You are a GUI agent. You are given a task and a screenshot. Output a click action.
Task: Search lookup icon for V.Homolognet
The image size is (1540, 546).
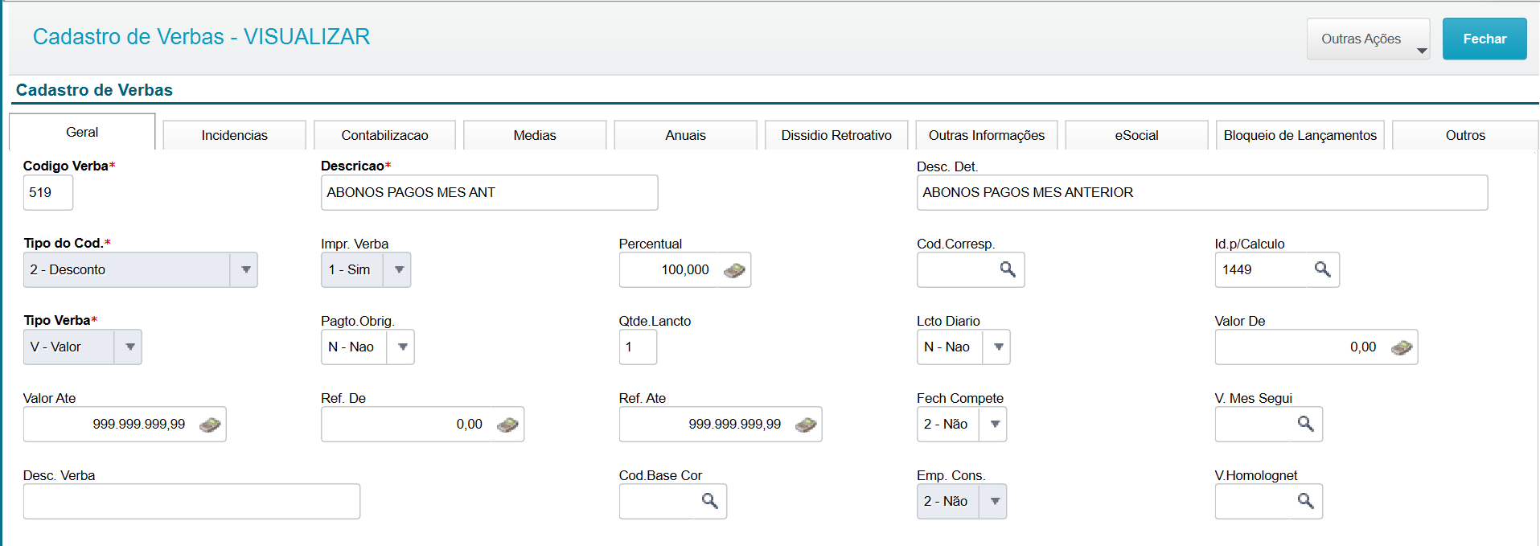pos(1305,501)
